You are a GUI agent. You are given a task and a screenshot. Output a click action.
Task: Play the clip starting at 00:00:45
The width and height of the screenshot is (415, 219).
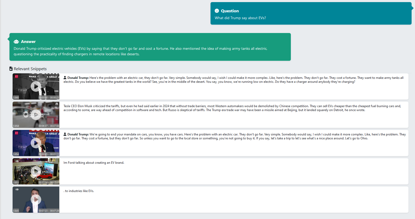(36, 143)
